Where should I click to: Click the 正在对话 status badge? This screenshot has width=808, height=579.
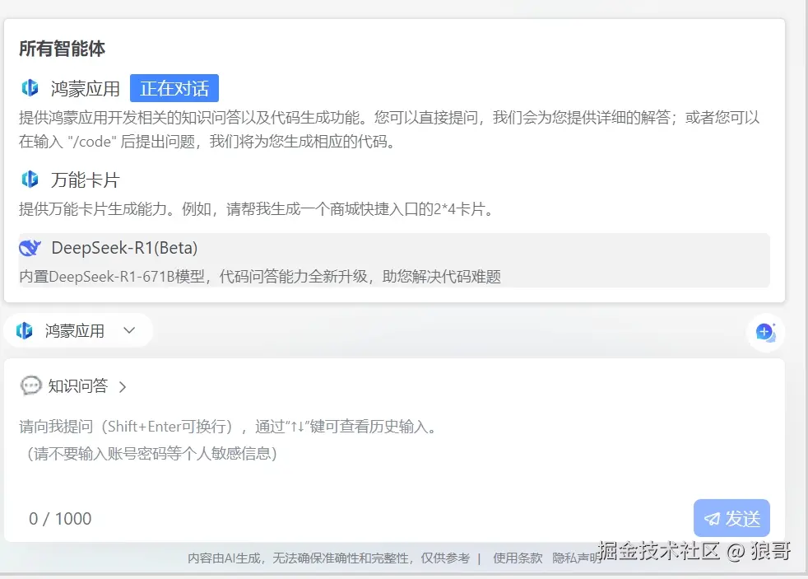[174, 88]
